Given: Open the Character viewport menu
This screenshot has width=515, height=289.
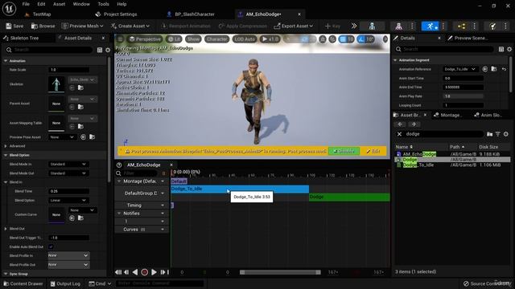Looking at the screenshot, I should tap(216, 39).
